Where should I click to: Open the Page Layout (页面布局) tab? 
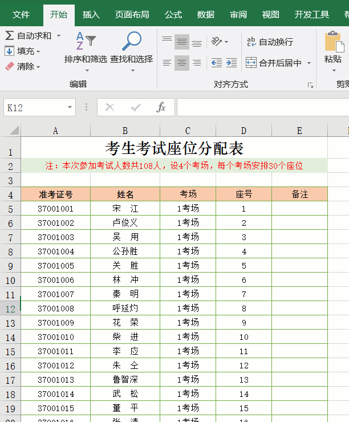[132, 14]
